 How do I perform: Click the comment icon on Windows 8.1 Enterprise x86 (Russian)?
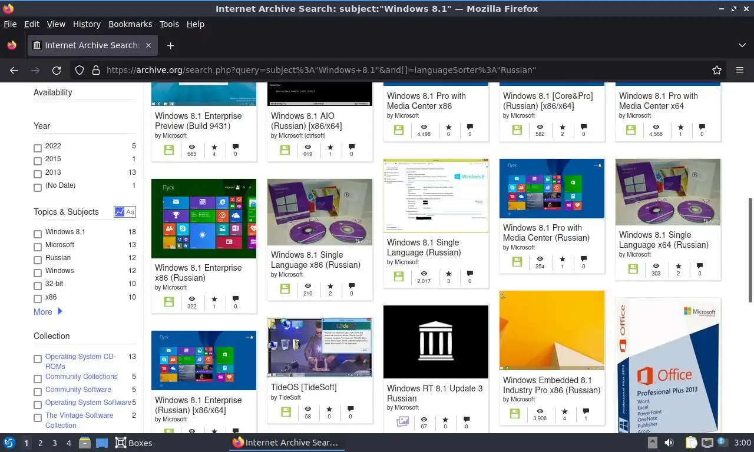click(236, 299)
